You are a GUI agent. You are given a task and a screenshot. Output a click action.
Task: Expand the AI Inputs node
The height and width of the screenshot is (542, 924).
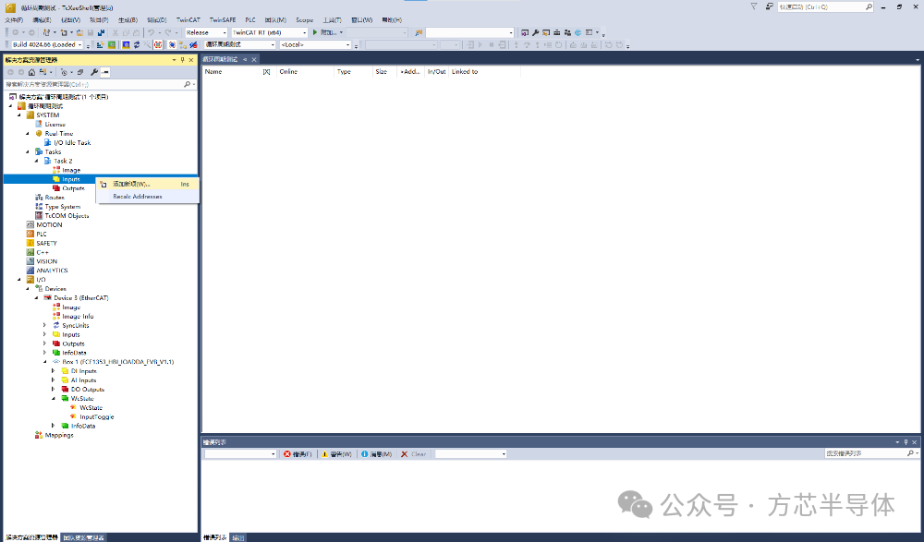point(53,380)
